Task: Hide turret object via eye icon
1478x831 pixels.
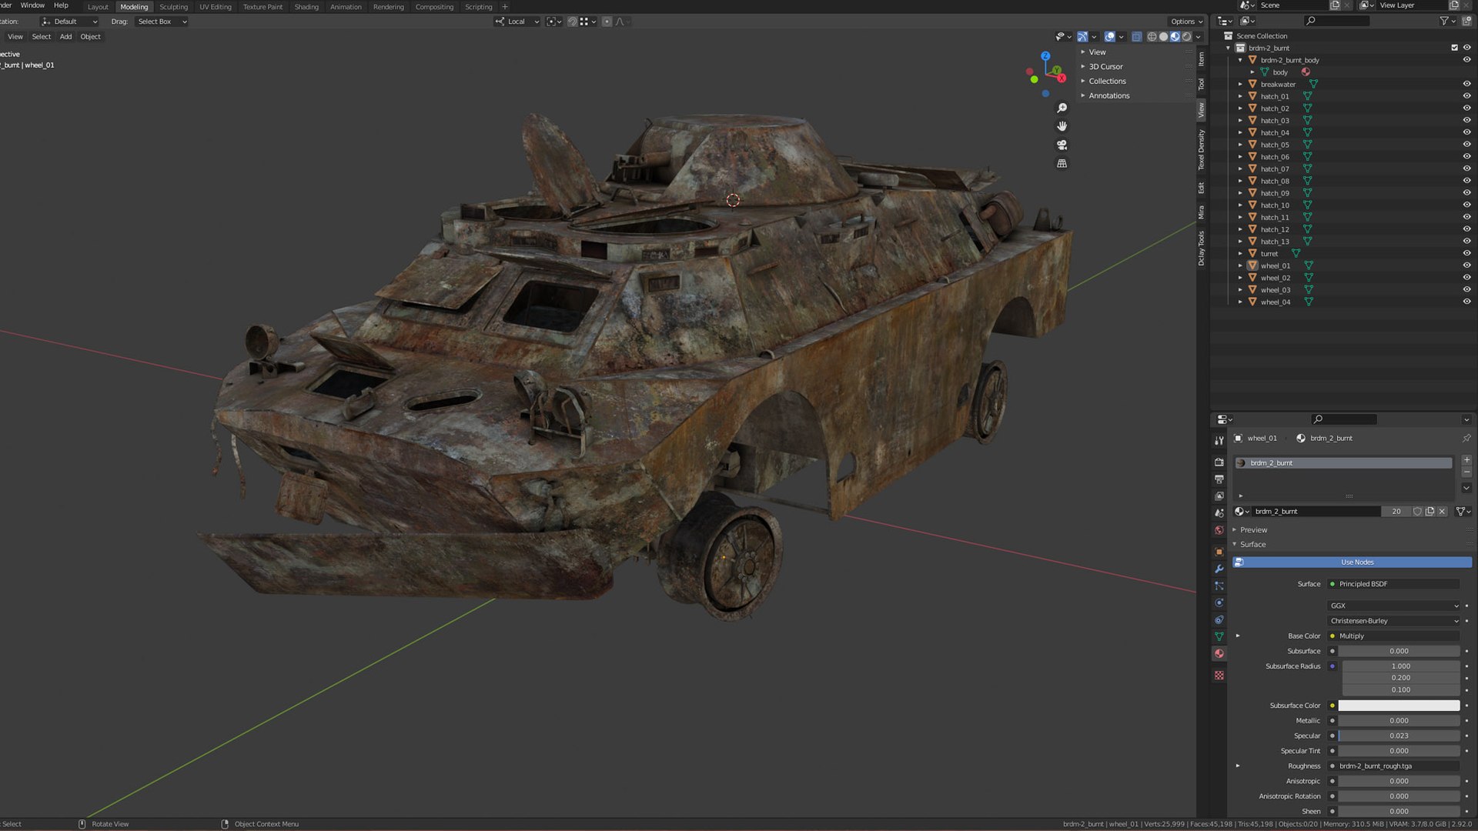Action: [x=1466, y=254]
